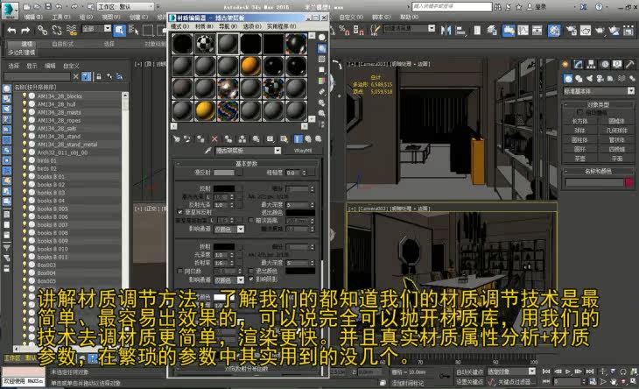Open the Utilities hammer panel icon
The image size is (639, 389).
click(630, 64)
